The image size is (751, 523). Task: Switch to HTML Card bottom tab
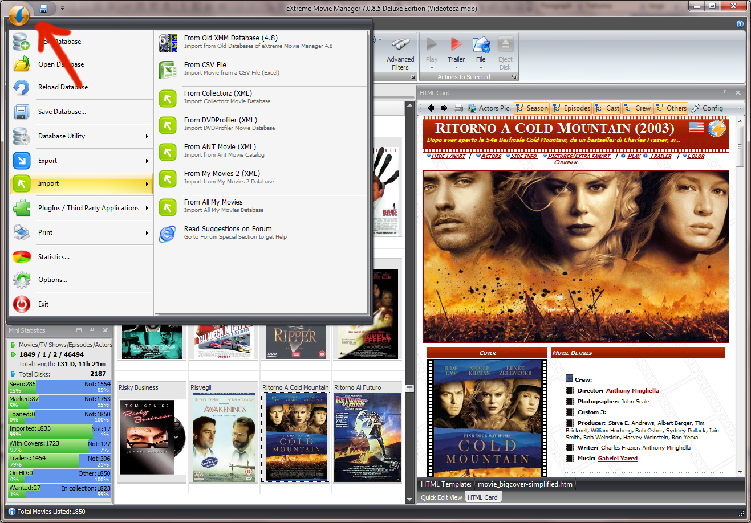[482, 497]
